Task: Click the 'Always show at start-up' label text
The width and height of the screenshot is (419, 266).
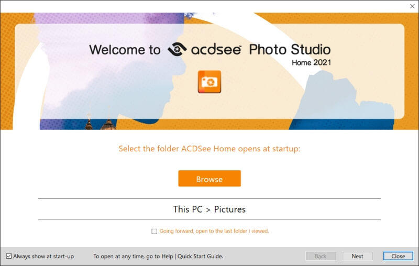Action: [x=43, y=257]
